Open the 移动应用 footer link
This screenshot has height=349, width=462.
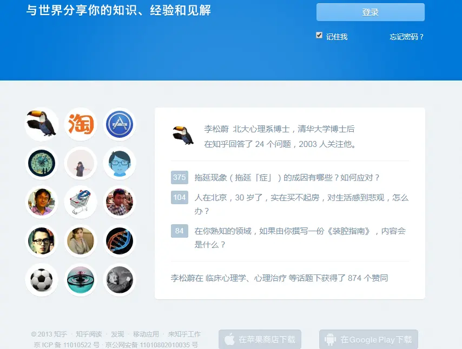(146, 334)
